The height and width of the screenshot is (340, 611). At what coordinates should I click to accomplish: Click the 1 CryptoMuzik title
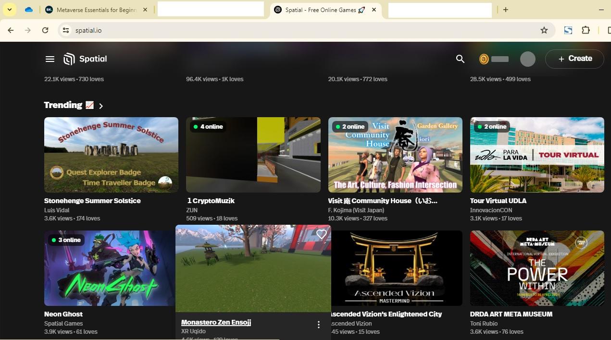pyautogui.click(x=211, y=201)
